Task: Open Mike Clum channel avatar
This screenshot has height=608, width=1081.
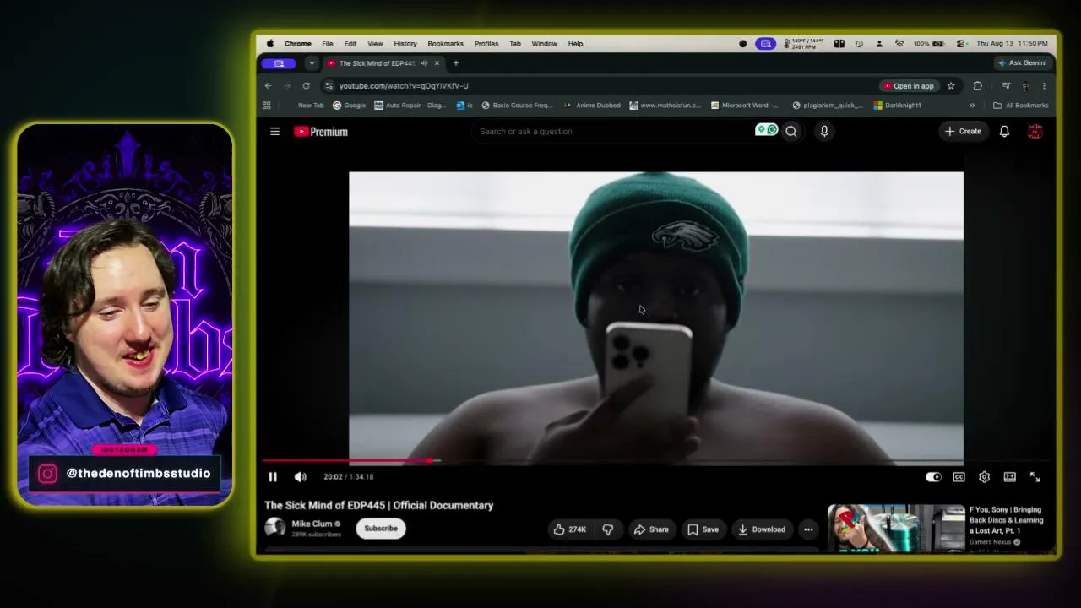Action: pyautogui.click(x=274, y=528)
